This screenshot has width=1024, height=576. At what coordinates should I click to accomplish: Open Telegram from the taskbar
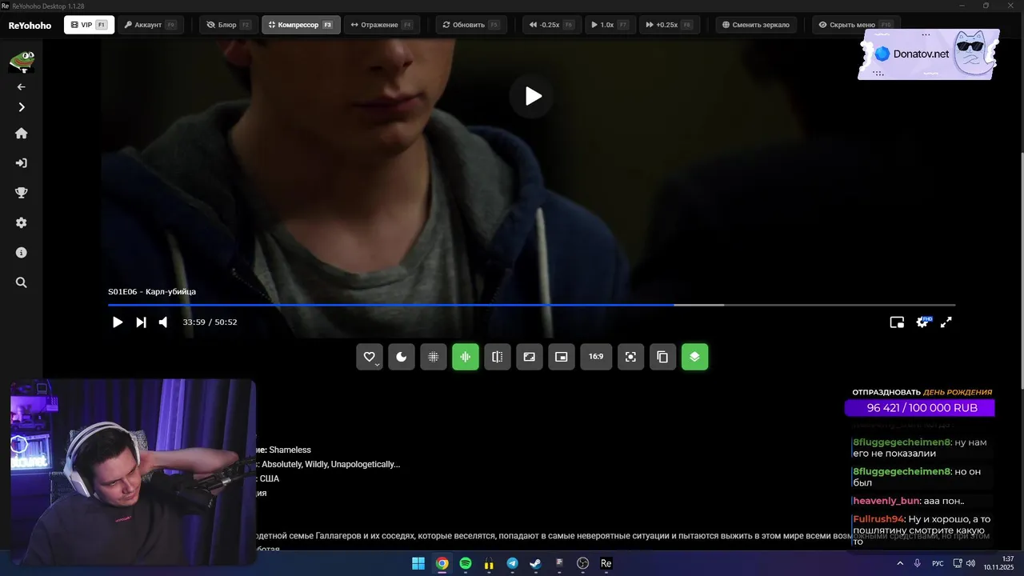512,564
